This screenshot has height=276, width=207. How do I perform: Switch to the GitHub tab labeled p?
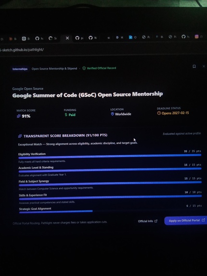pos(79,38)
